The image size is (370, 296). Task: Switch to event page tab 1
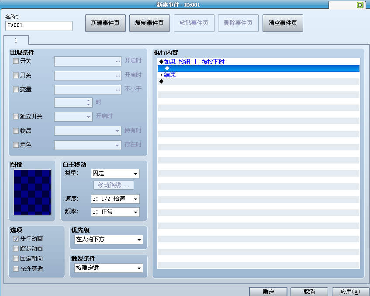[16, 40]
